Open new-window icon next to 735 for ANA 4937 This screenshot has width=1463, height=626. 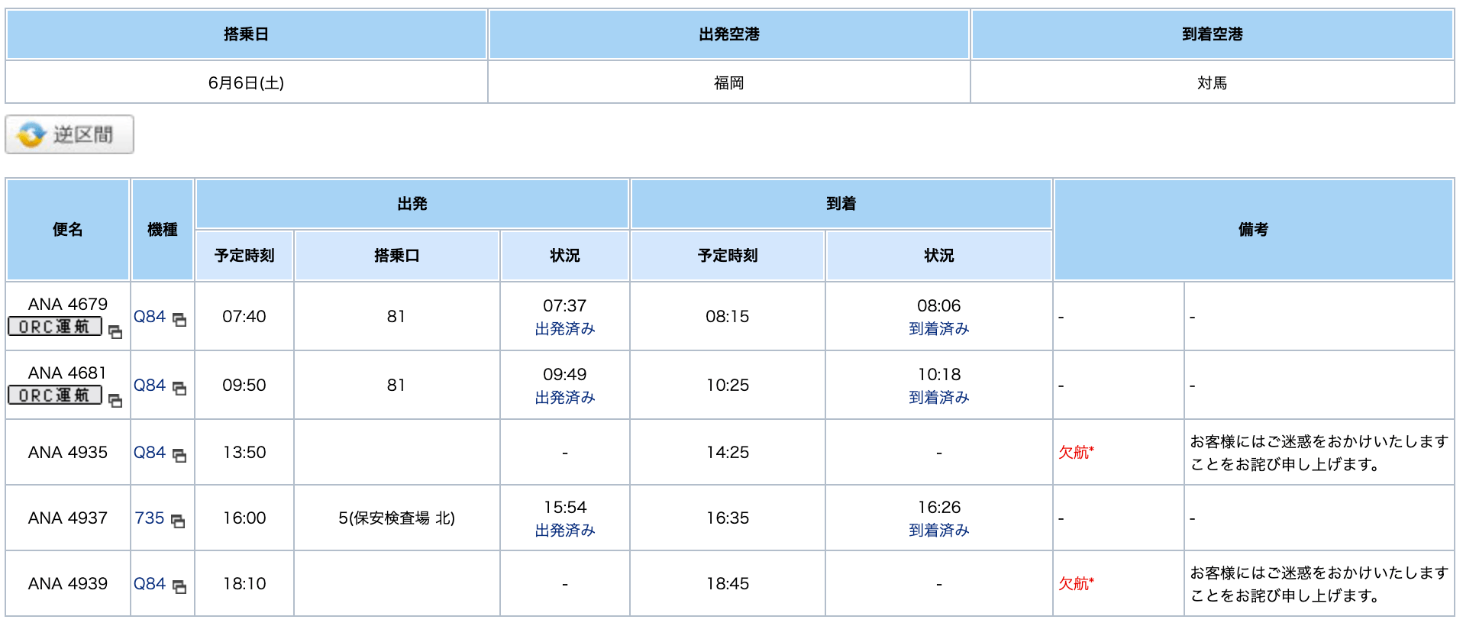[178, 521]
